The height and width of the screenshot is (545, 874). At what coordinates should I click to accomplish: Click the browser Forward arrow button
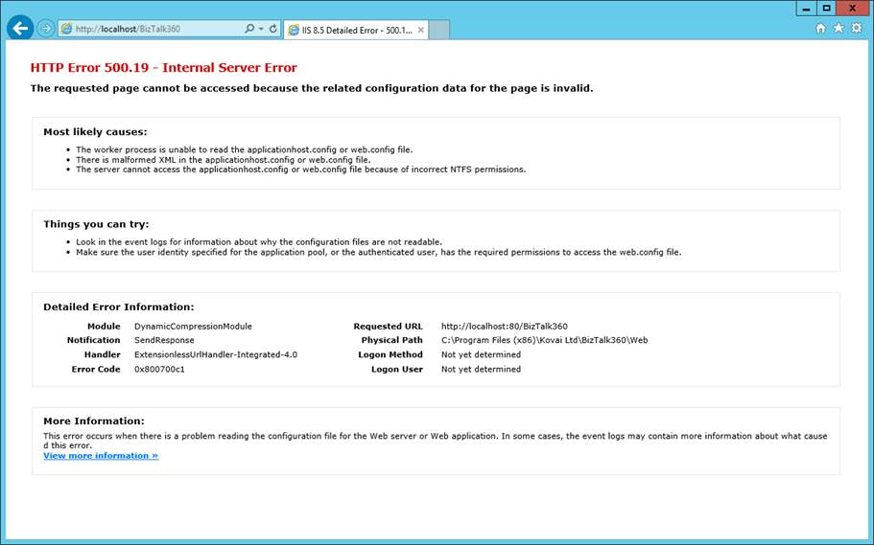(46, 29)
